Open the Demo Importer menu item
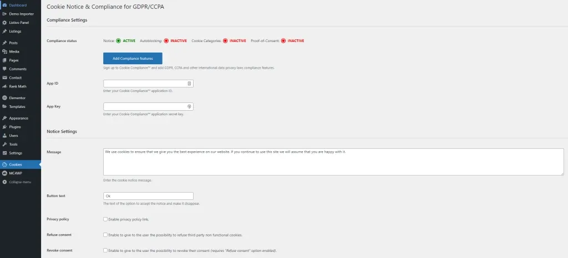Viewport: 568px width, 258px height. (x=21, y=14)
